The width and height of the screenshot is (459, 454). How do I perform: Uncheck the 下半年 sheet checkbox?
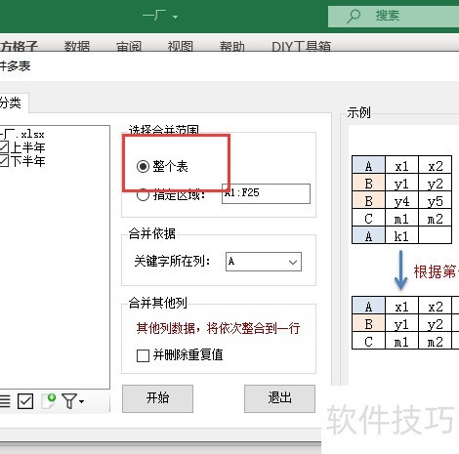click(x=4, y=161)
